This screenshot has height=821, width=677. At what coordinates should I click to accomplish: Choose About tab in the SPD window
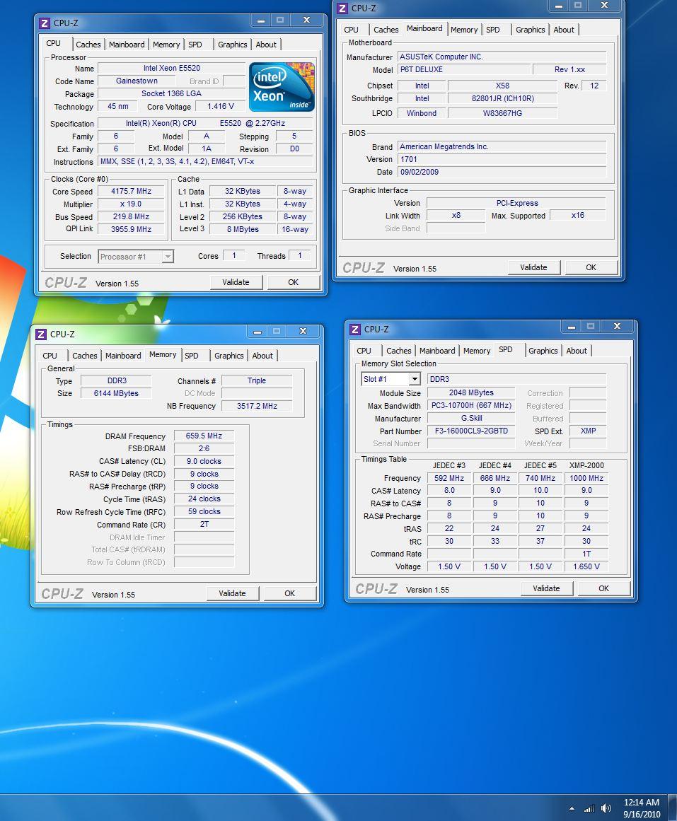point(577,351)
